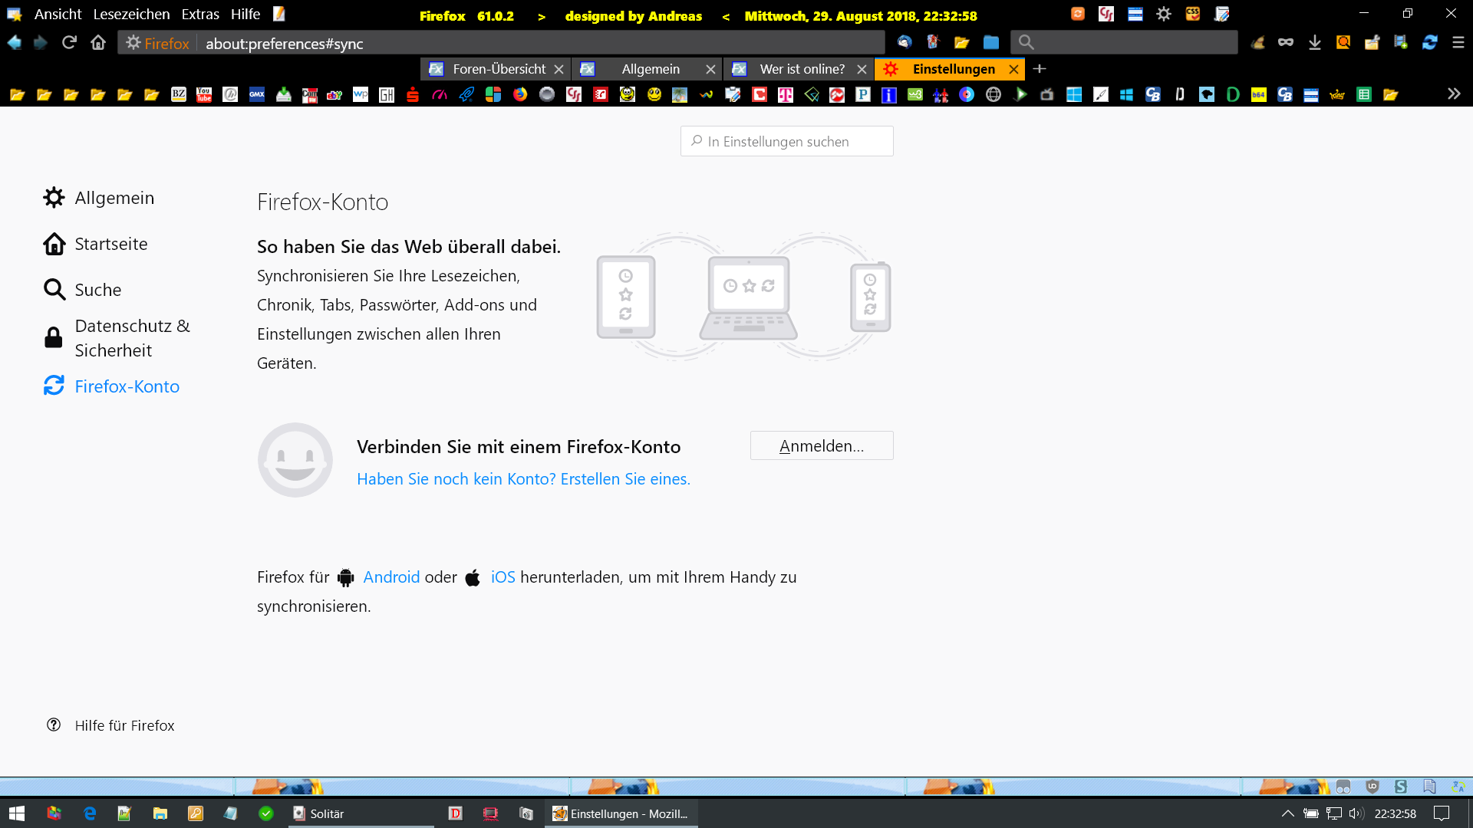Viewport: 1473px width, 828px height.
Task: Open the Firefox hamburger menu
Action: coord(1458,43)
